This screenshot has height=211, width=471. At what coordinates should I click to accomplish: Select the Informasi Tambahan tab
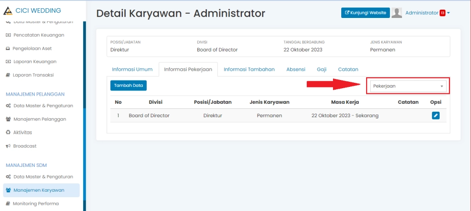249,69
